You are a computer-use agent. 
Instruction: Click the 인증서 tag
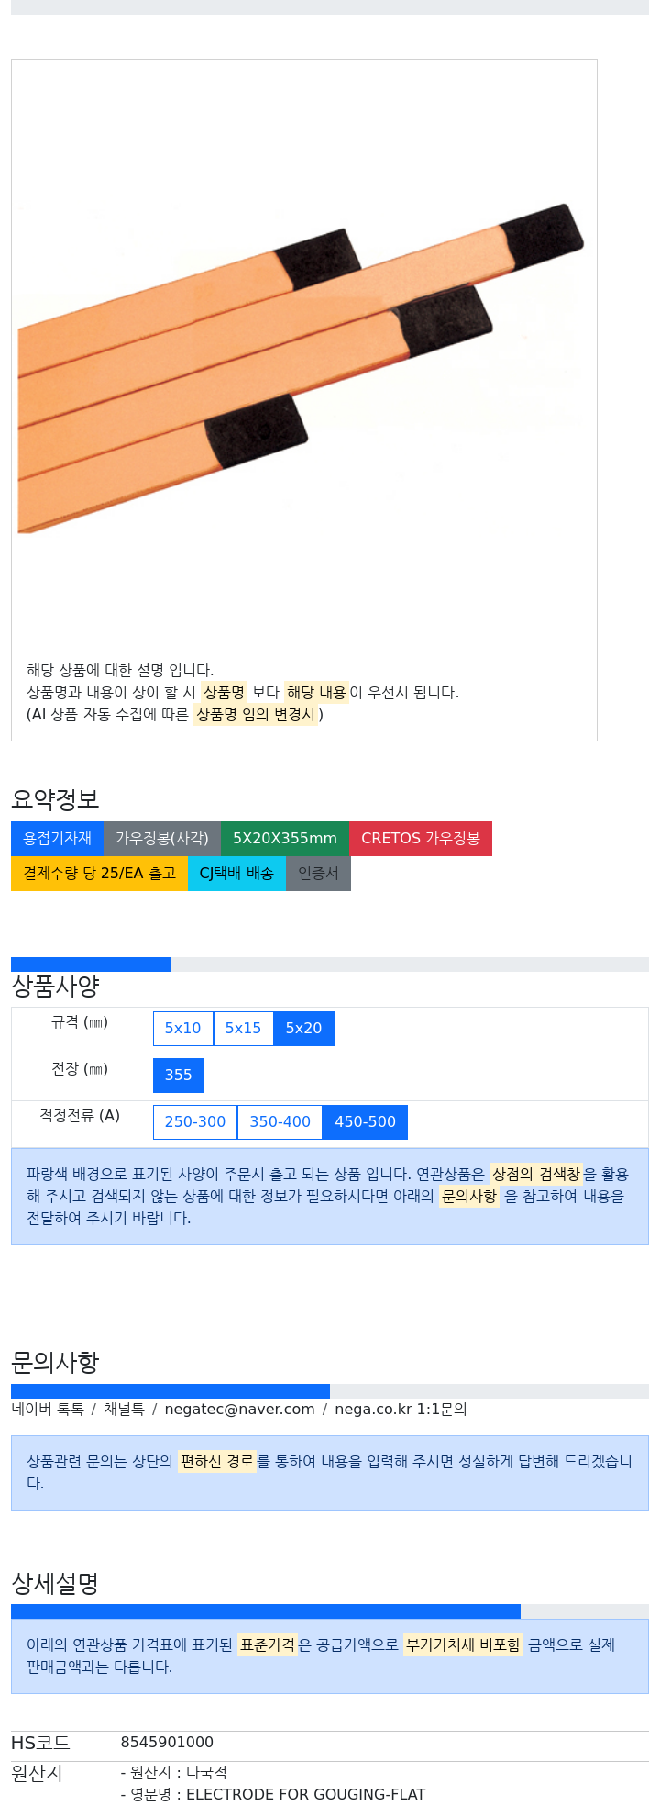(x=318, y=874)
